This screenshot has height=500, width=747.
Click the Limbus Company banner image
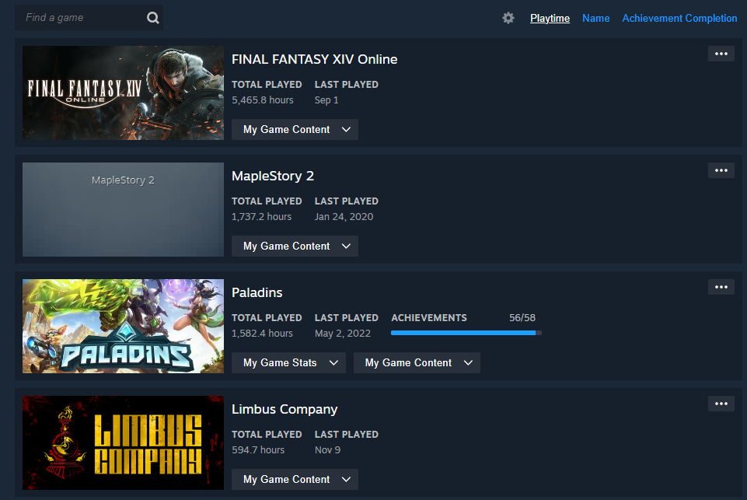[123, 442]
